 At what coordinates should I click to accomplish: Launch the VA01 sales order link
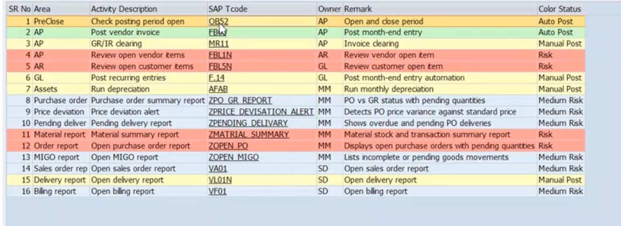coord(216,167)
